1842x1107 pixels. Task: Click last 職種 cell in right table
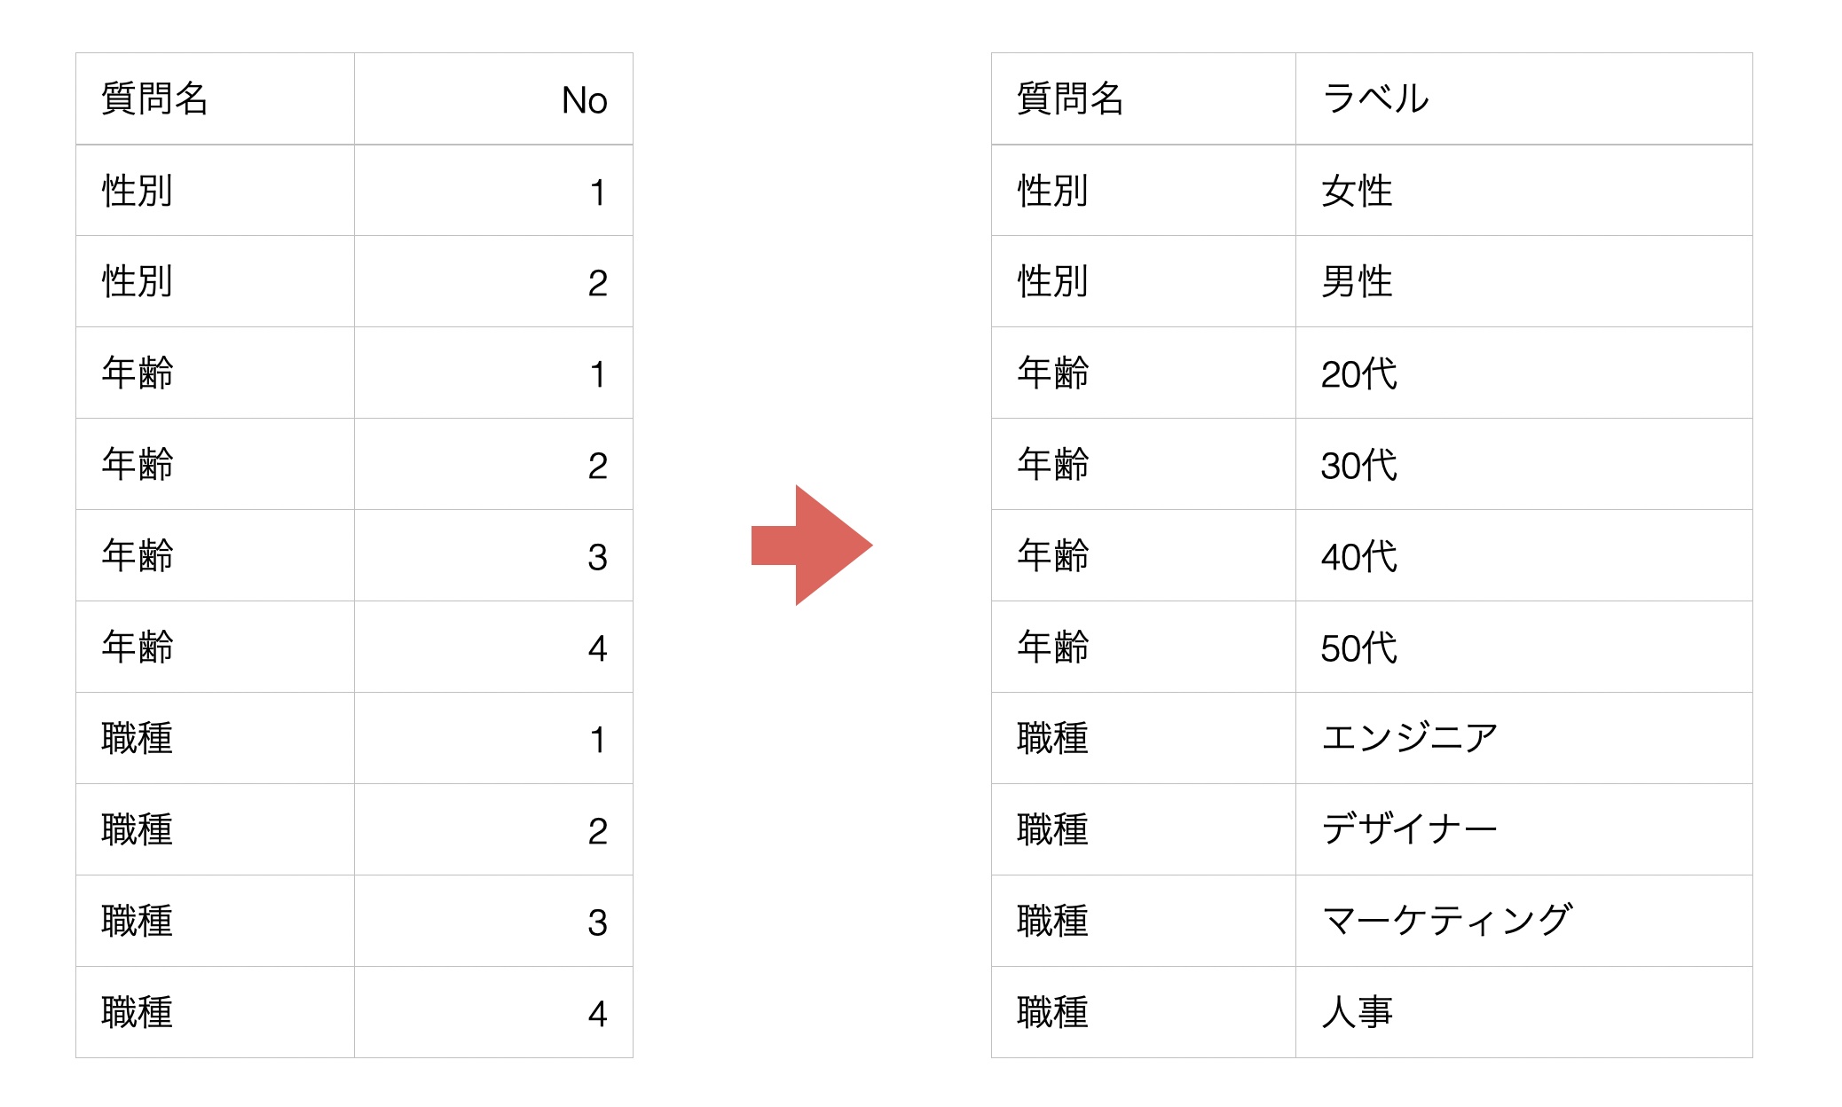click(1143, 1012)
